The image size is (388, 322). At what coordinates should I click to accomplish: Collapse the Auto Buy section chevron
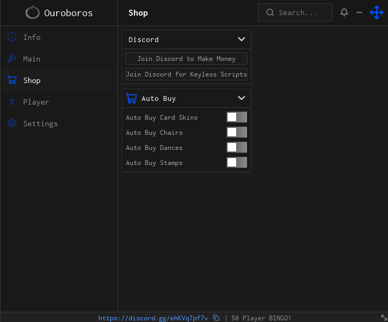tap(241, 98)
